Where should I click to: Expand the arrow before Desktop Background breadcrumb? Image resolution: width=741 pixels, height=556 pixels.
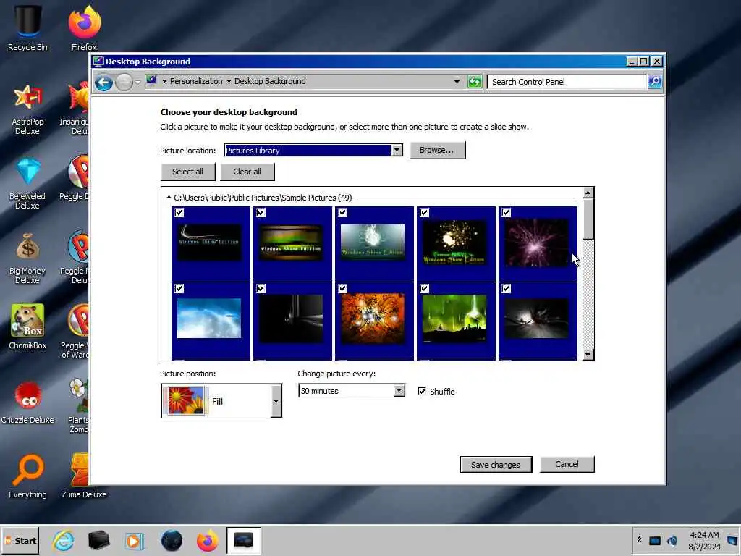229,81
